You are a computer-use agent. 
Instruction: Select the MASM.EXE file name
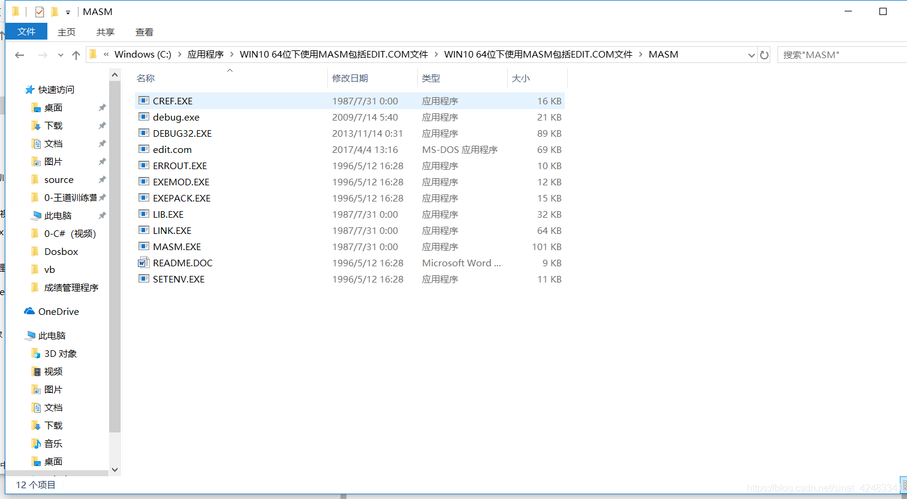177,247
